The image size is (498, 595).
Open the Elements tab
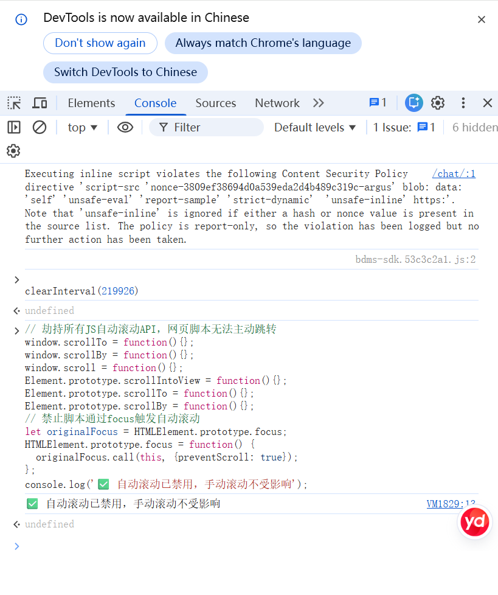click(x=91, y=103)
